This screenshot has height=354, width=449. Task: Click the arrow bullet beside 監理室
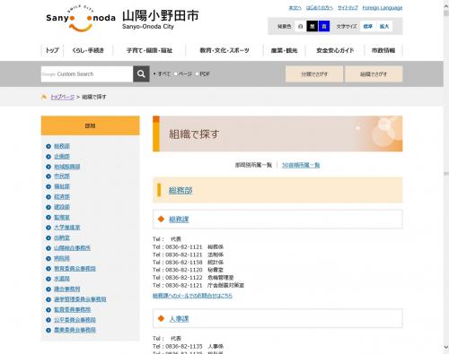coord(48,217)
